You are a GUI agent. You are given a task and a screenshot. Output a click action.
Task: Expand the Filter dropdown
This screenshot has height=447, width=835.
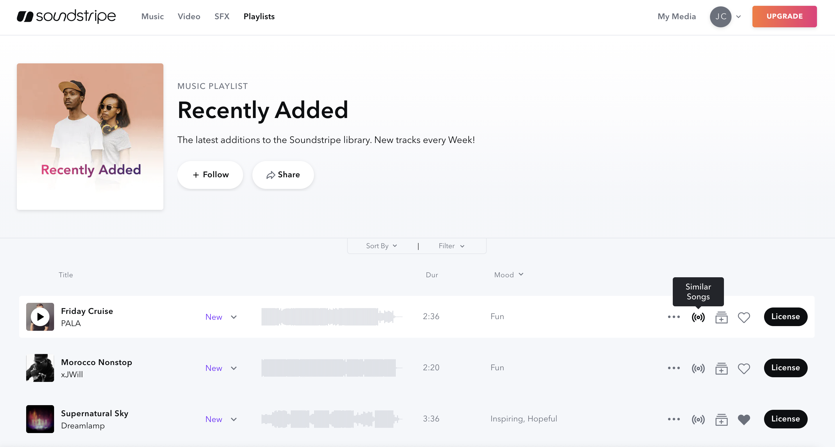coord(451,246)
